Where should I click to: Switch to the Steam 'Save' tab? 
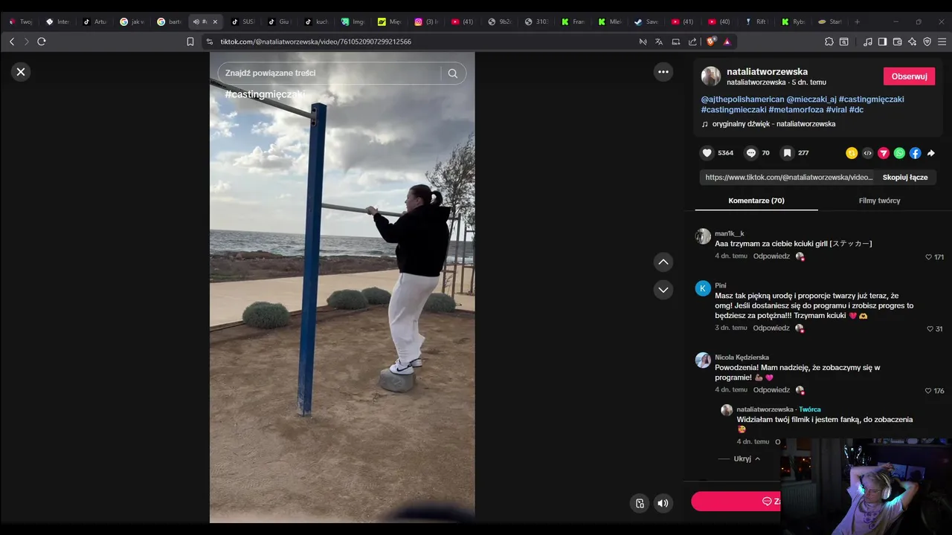pyautogui.click(x=646, y=22)
